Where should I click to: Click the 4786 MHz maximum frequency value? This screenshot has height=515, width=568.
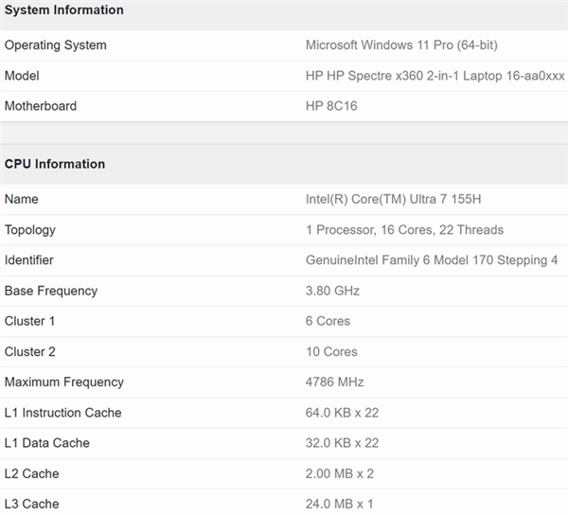(x=334, y=382)
